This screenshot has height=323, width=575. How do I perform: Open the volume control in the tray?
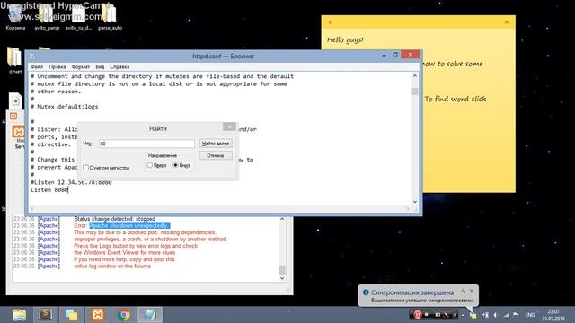[x=495, y=315]
